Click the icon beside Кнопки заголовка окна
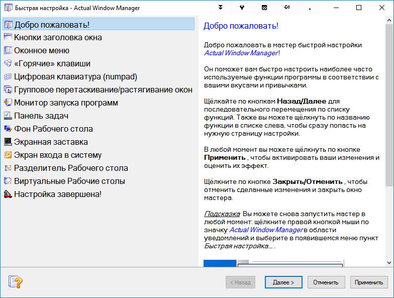Viewport: 394px width, 298px height. pyautogui.click(x=8, y=37)
